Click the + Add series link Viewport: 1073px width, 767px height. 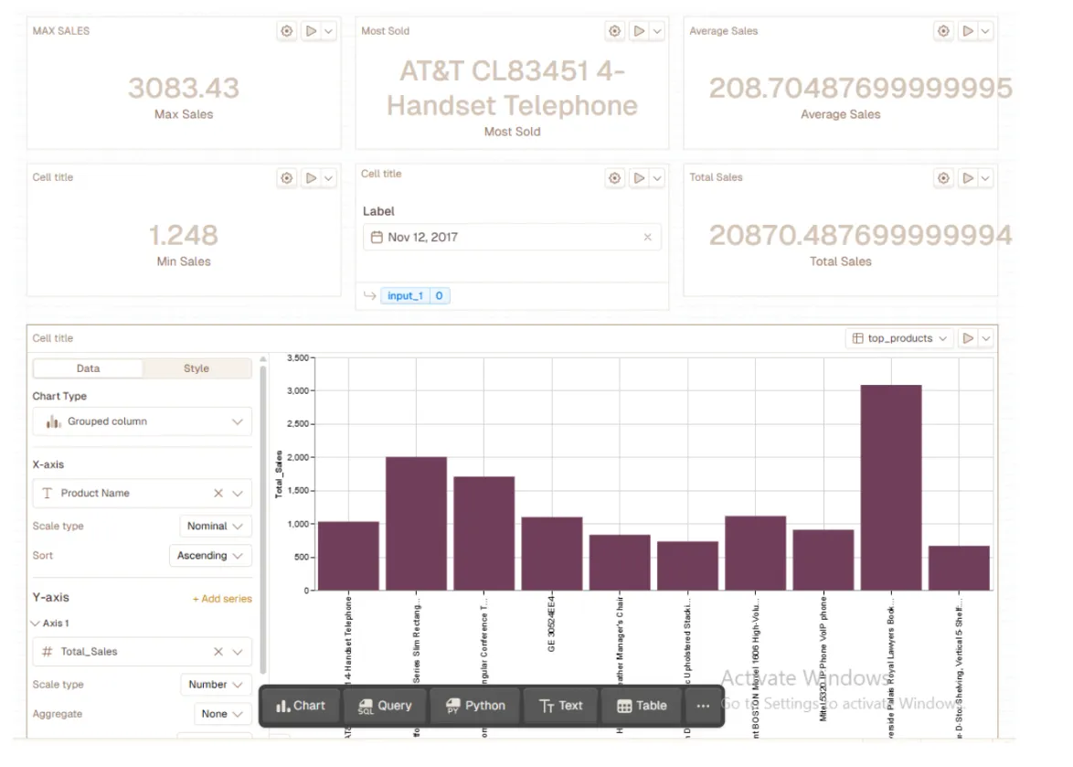tap(222, 599)
